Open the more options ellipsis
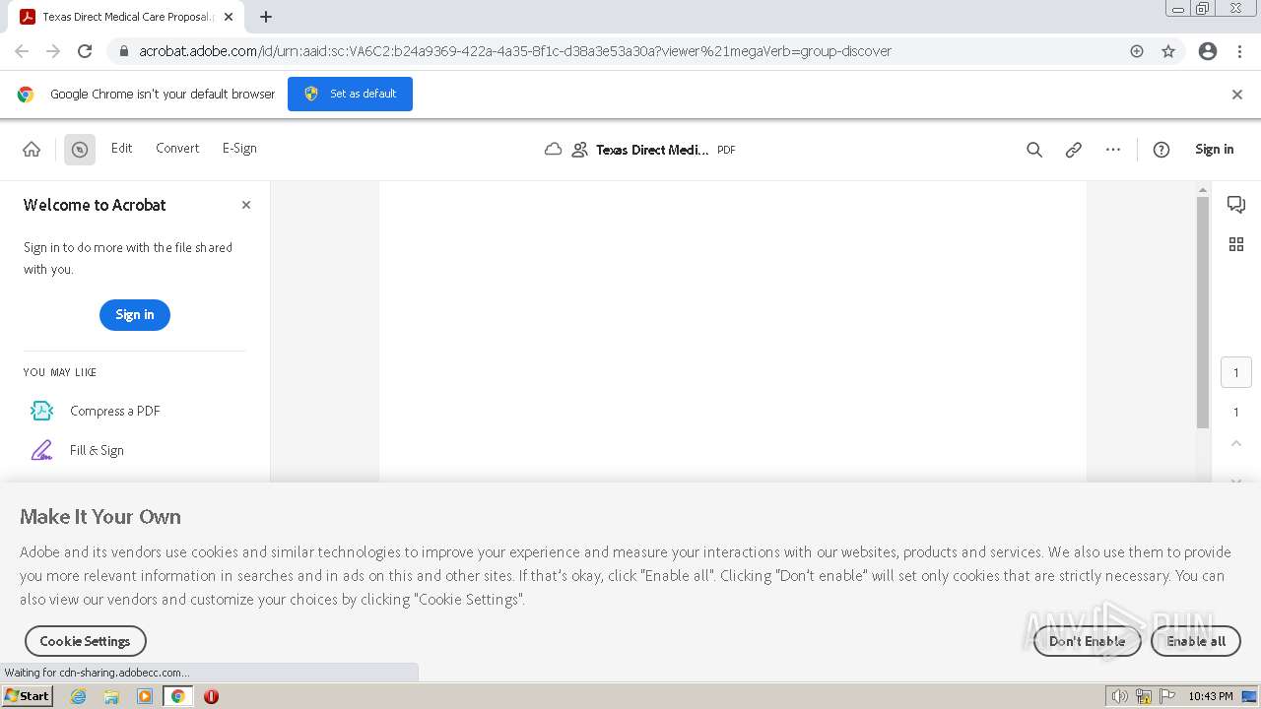The width and height of the screenshot is (1261, 709). coord(1113,150)
